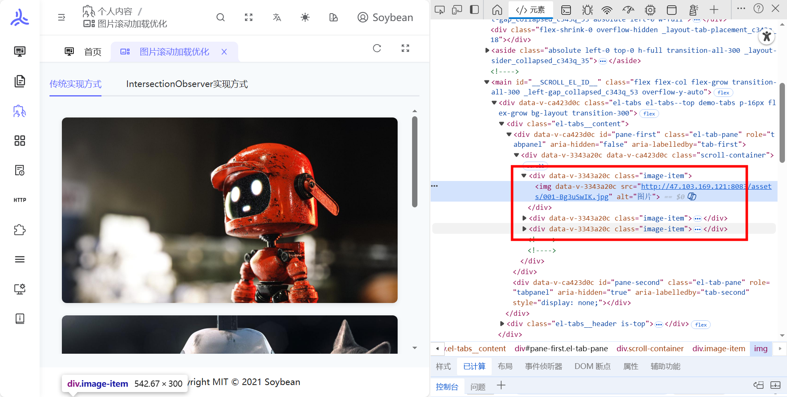Click the search icon in Soybean header
This screenshot has width=787, height=397.
coord(221,17)
